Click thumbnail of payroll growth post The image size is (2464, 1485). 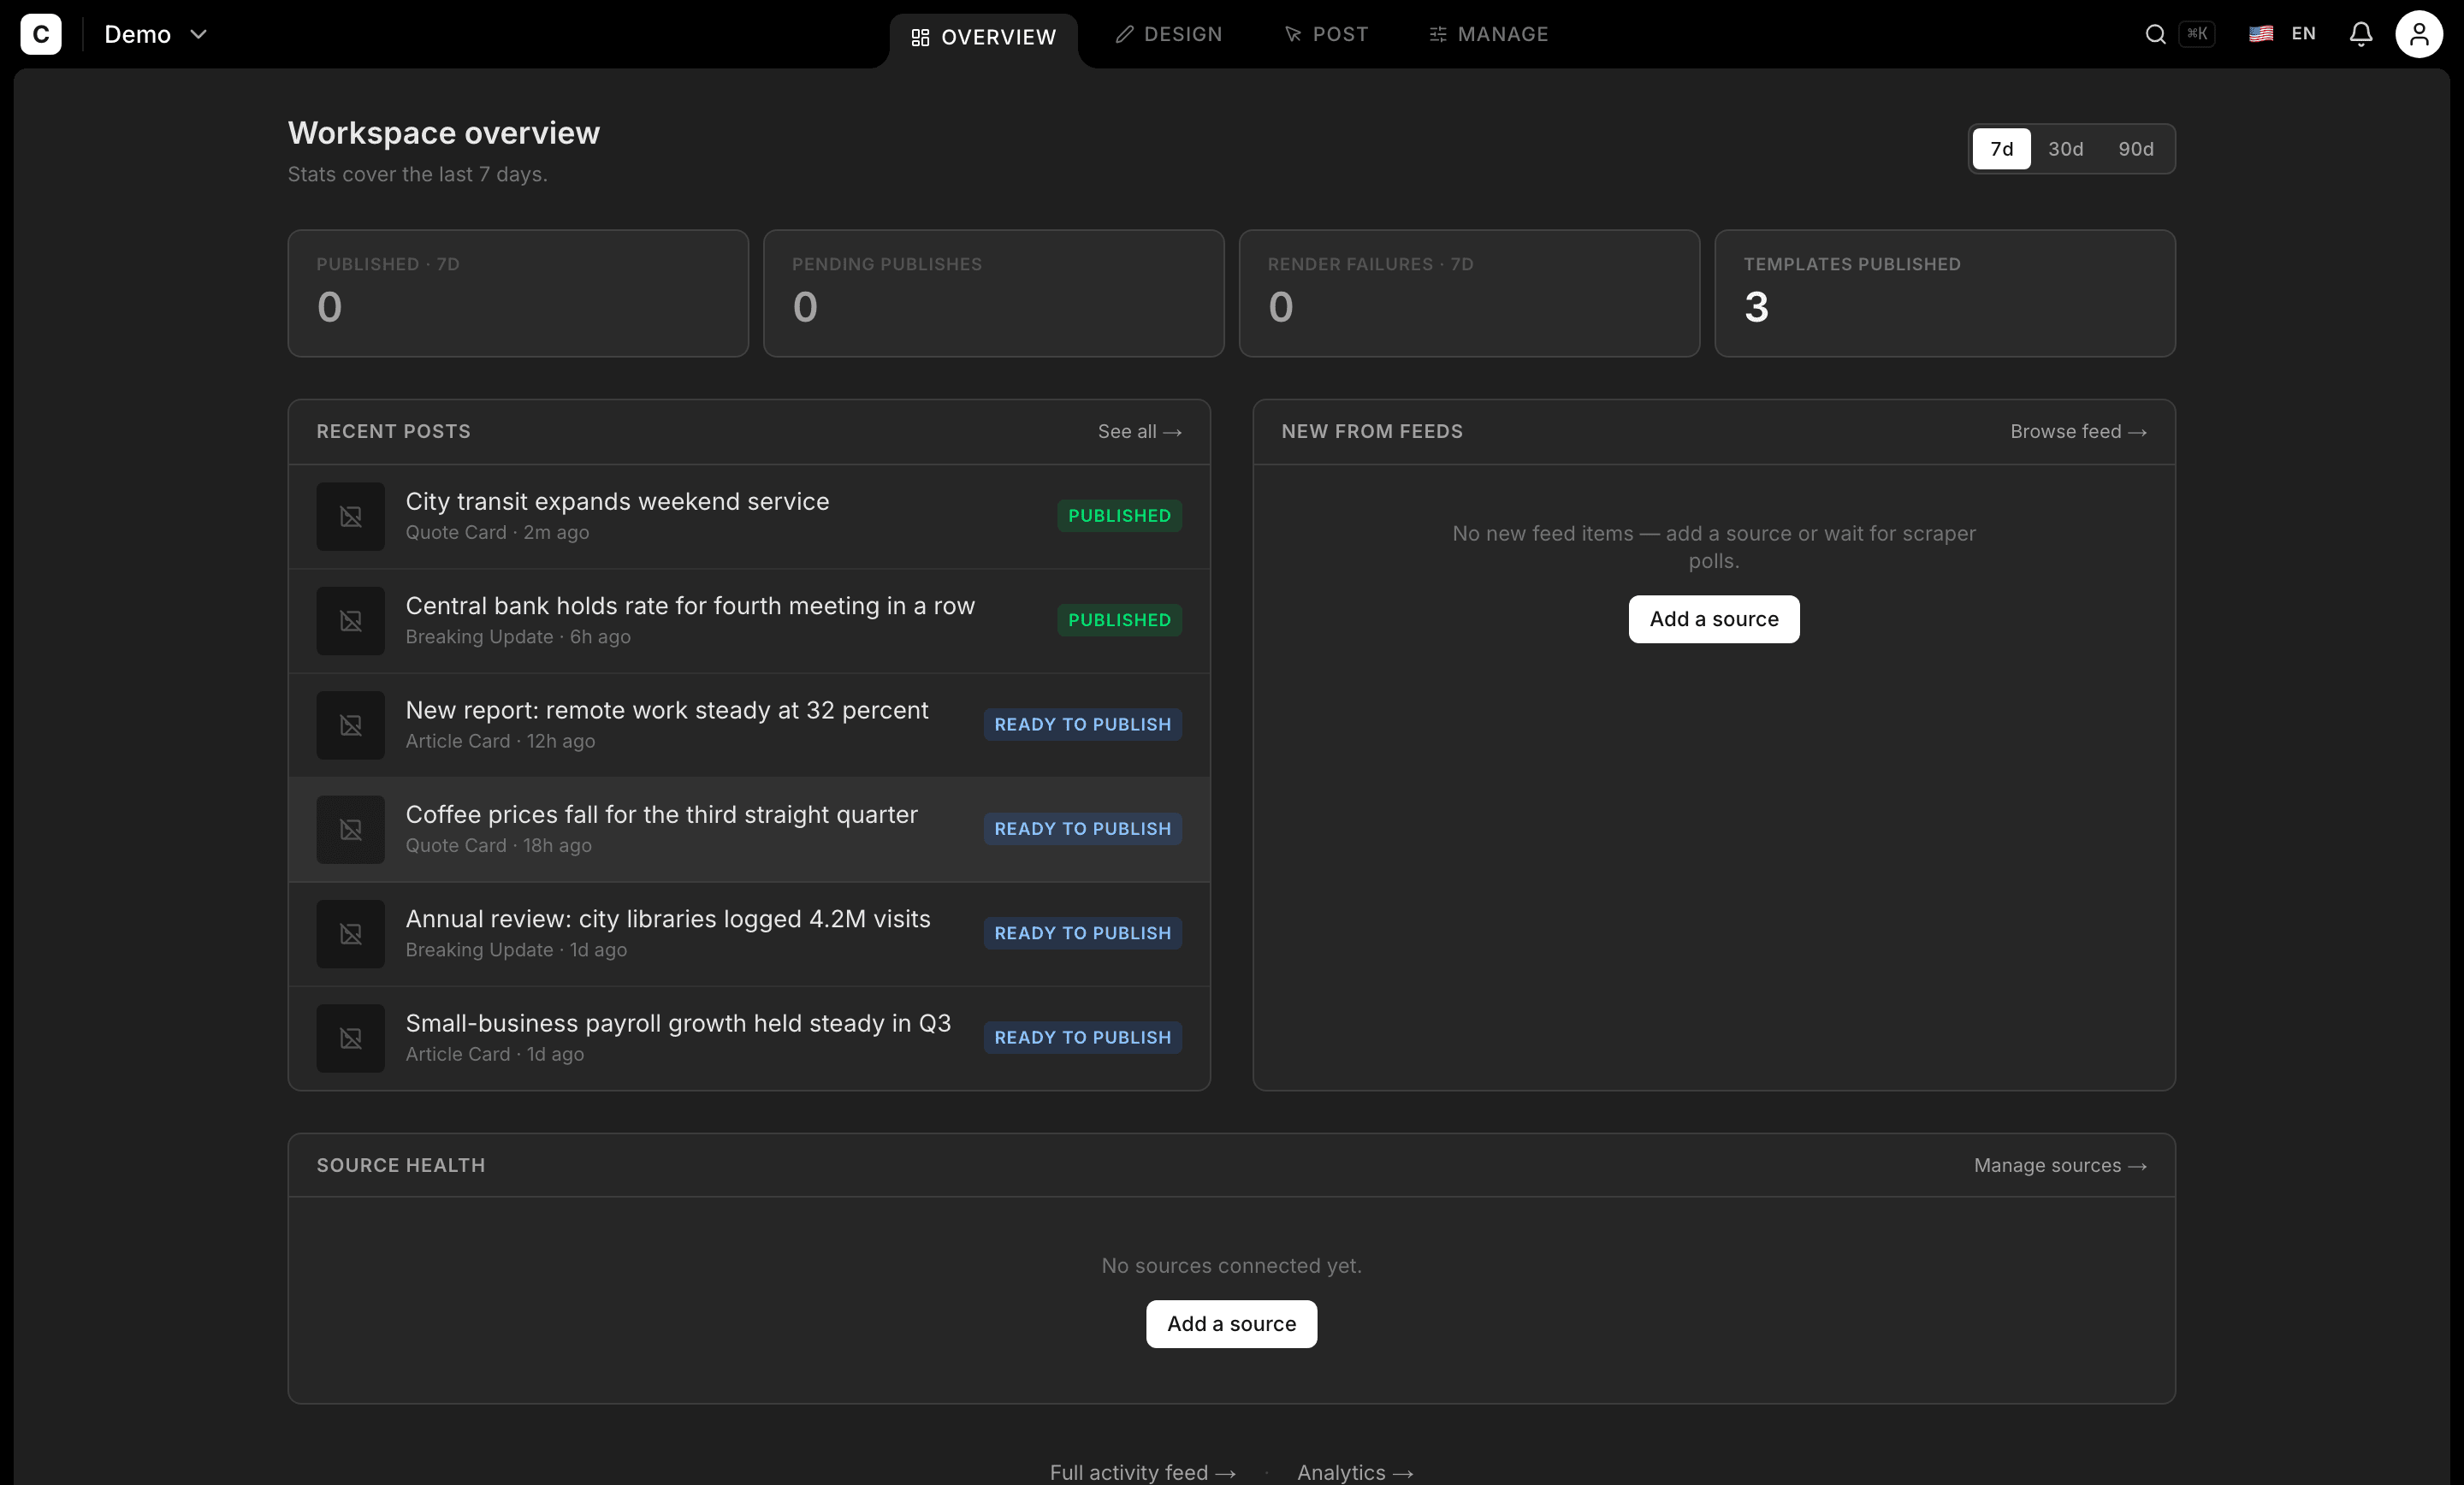tap(351, 1038)
